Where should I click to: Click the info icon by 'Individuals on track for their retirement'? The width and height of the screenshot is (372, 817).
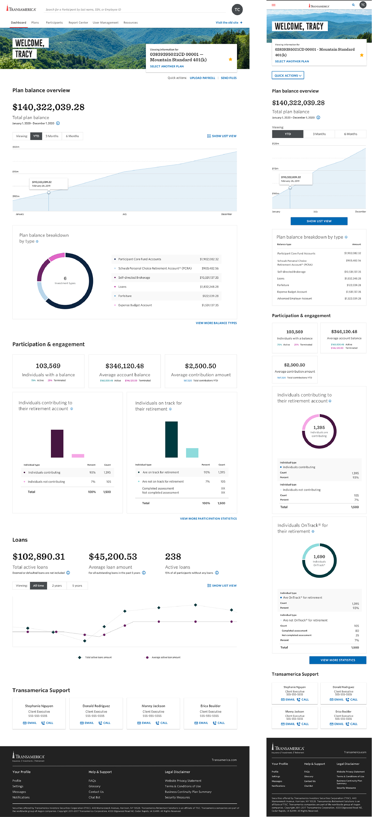tap(170, 409)
